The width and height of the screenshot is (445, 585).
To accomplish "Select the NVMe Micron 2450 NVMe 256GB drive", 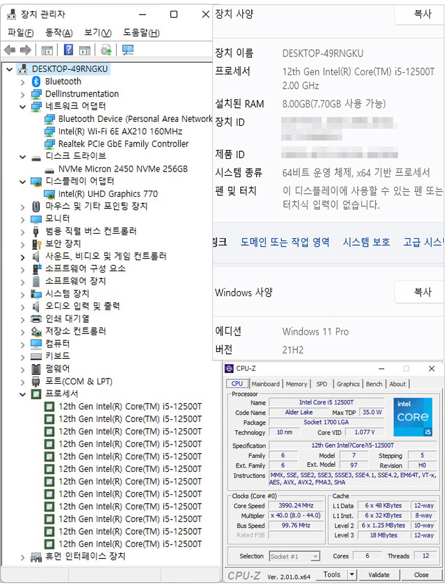I will [123, 169].
